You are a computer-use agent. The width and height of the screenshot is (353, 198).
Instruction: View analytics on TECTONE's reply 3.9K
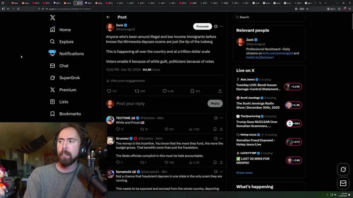[194, 129]
